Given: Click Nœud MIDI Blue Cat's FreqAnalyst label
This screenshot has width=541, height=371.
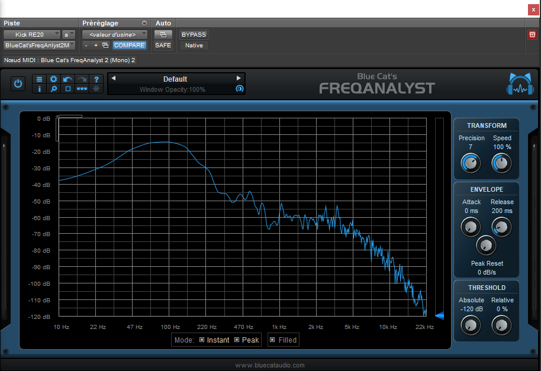Looking at the screenshot, I should 70,60.
